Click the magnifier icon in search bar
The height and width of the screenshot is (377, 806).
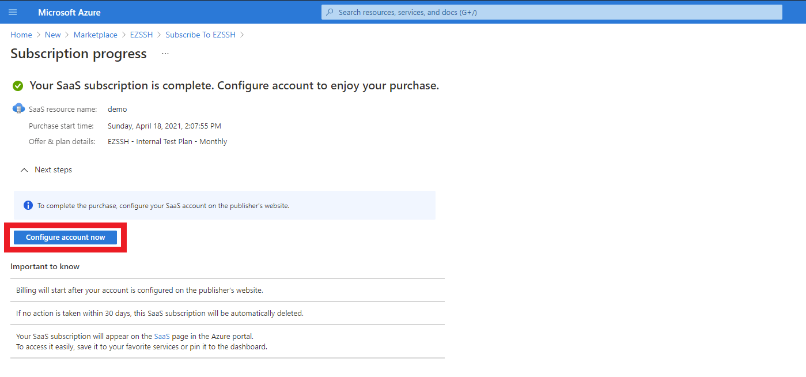tap(330, 12)
